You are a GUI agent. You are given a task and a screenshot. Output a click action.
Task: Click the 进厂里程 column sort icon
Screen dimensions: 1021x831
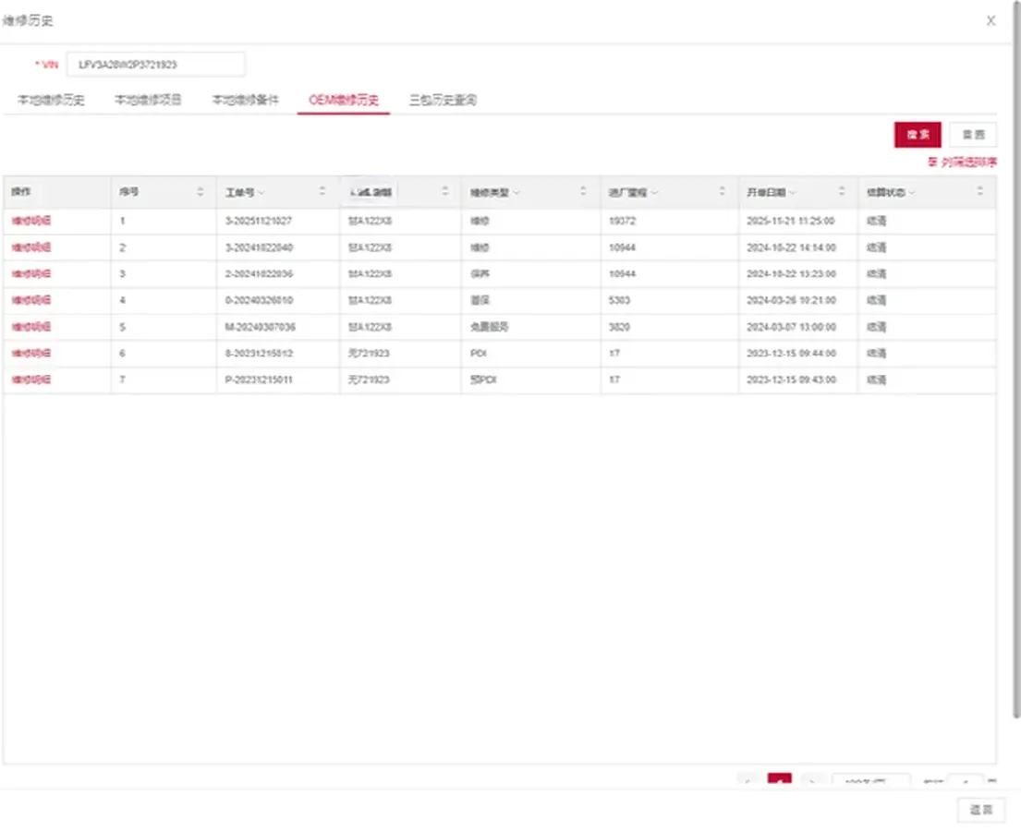(721, 193)
